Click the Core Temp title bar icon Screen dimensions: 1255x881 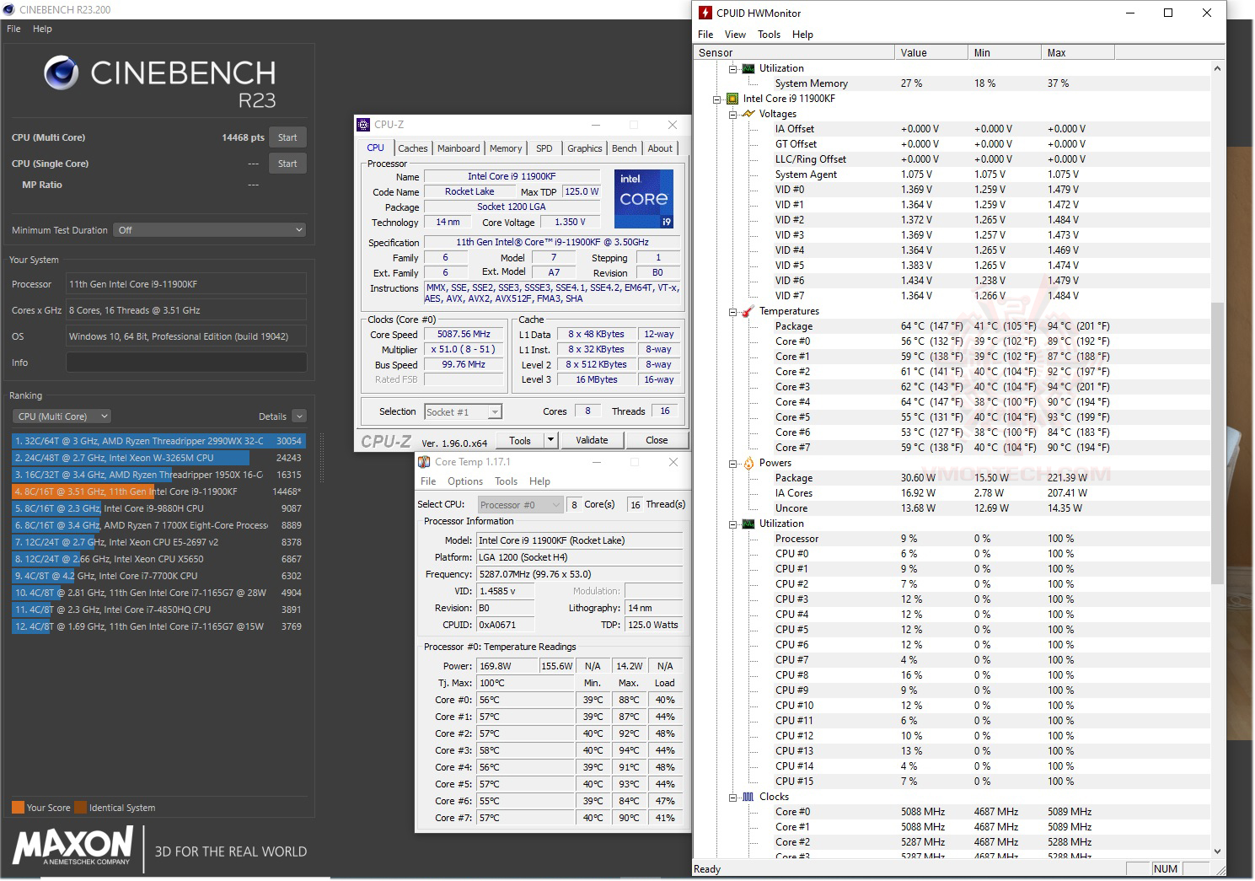click(424, 462)
